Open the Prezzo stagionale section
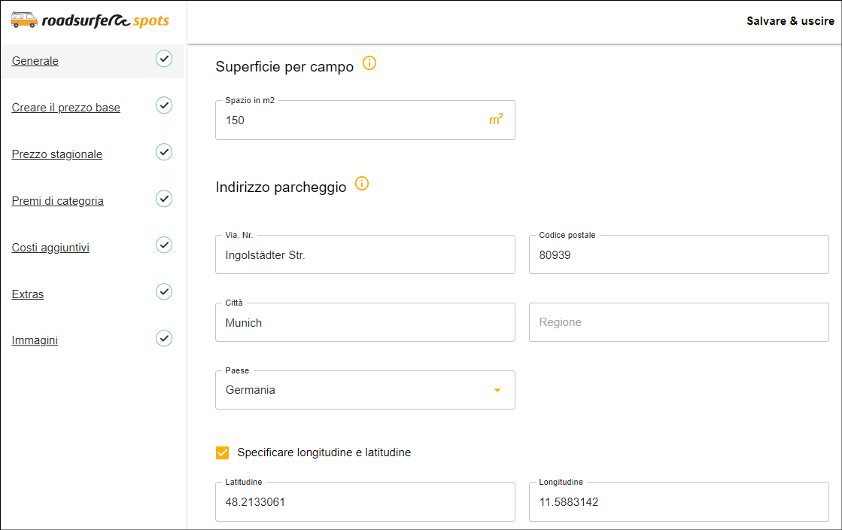The image size is (842, 530). 57,154
